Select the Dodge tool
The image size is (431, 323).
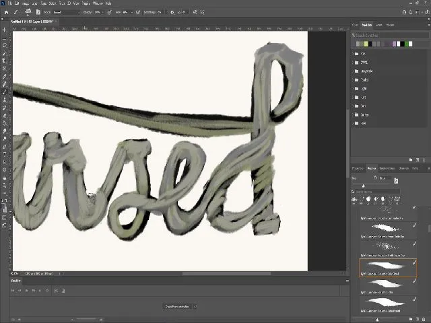click(x=5, y=139)
